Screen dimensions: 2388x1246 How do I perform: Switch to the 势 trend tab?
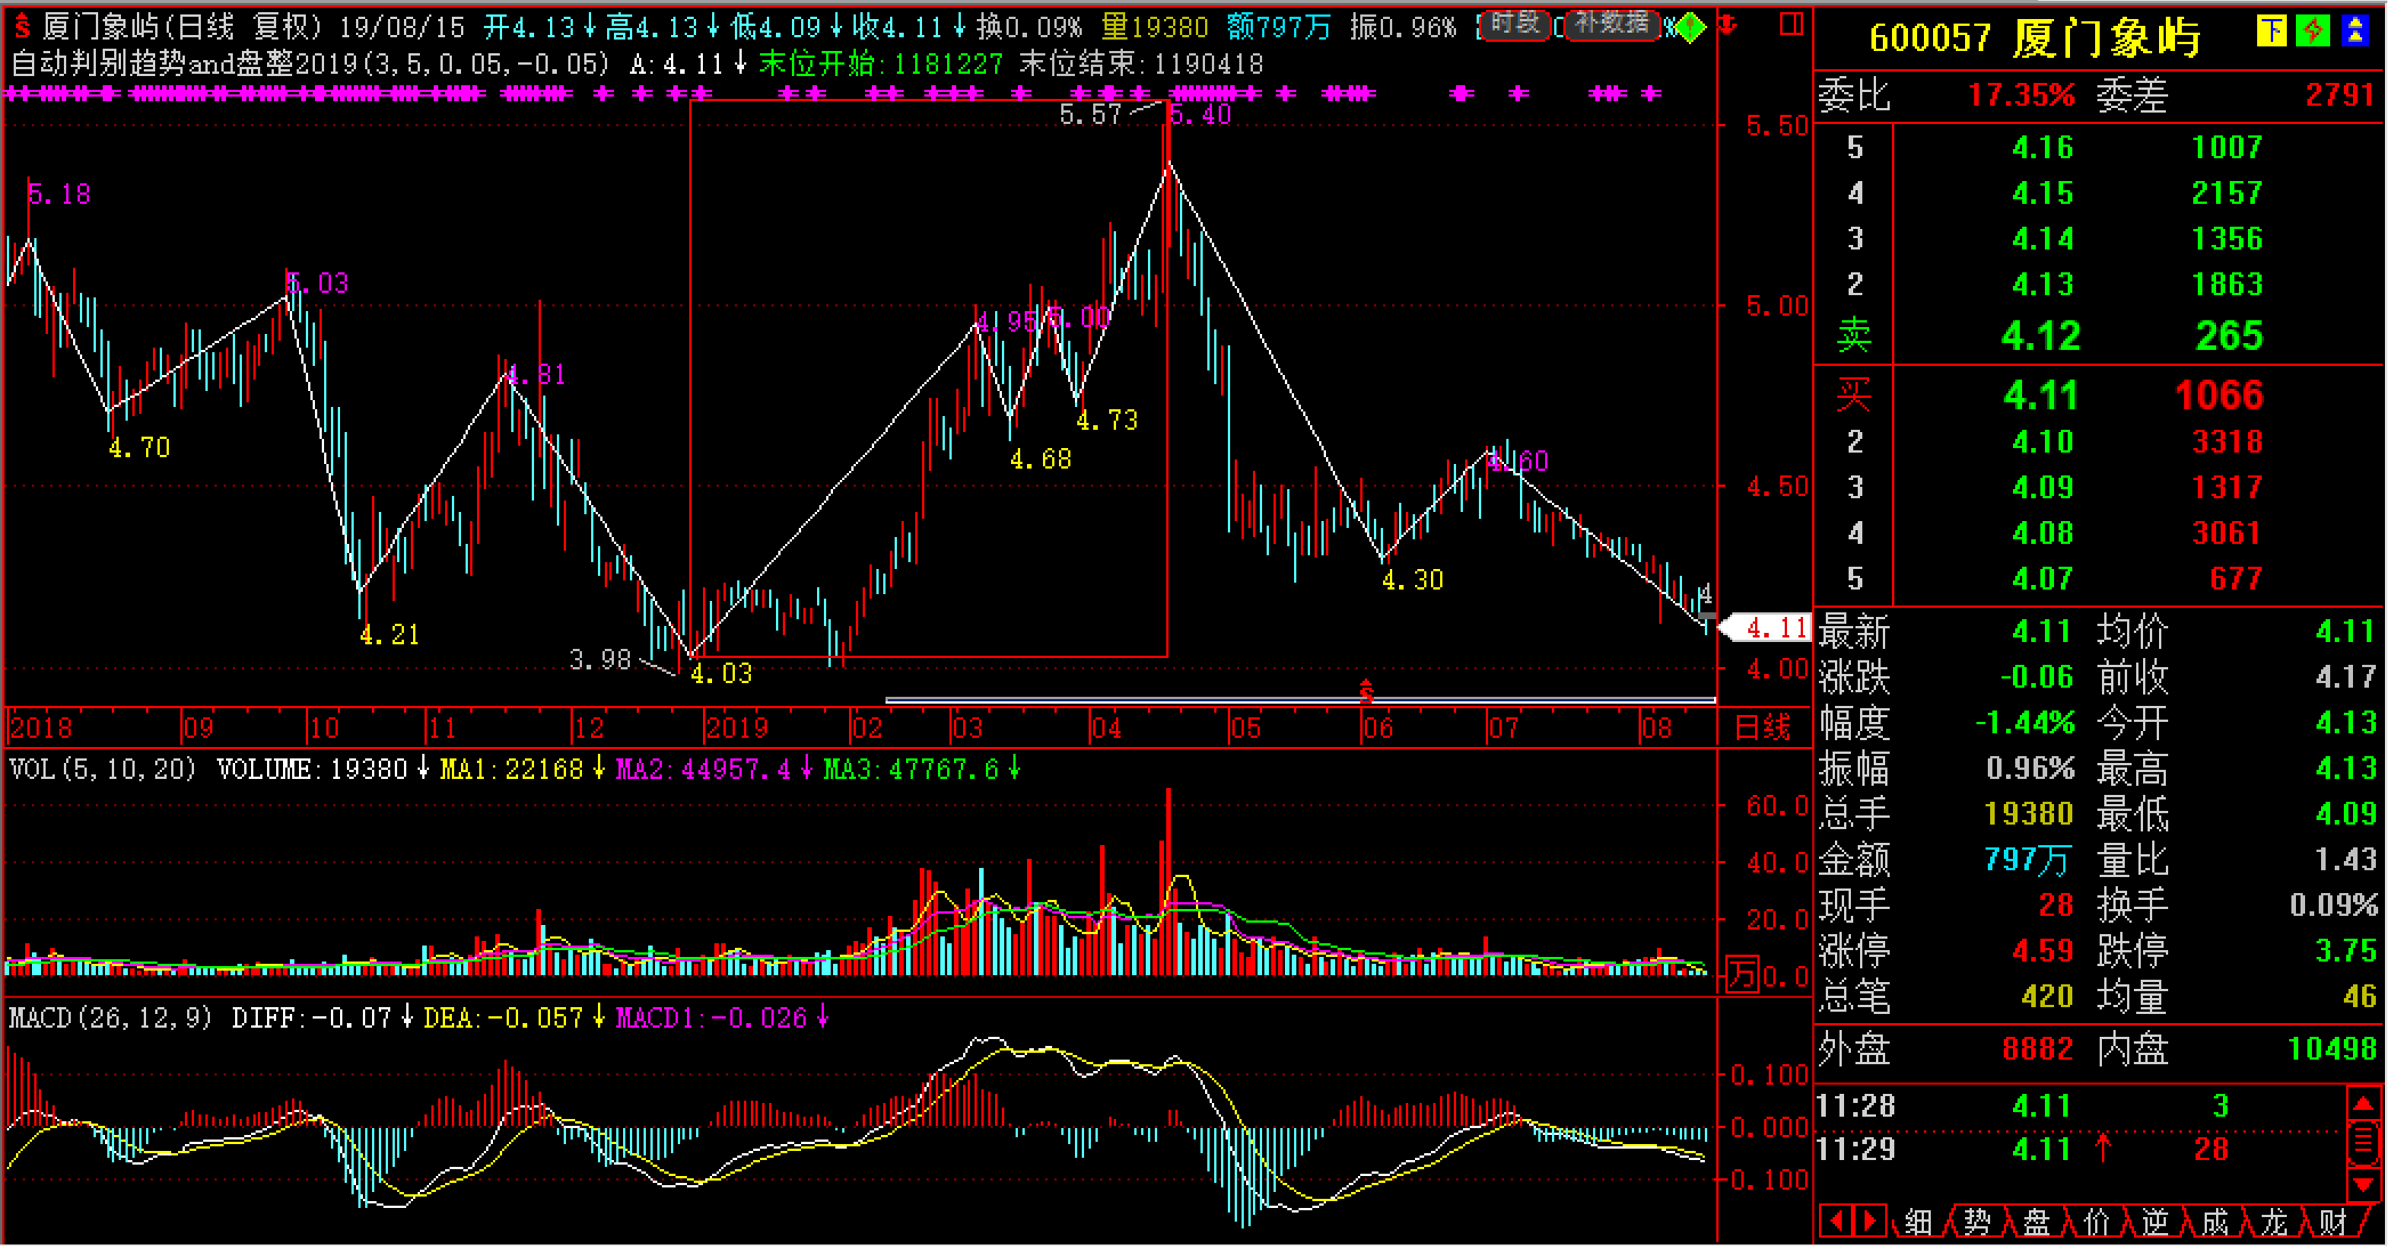pos(1977,1222)
